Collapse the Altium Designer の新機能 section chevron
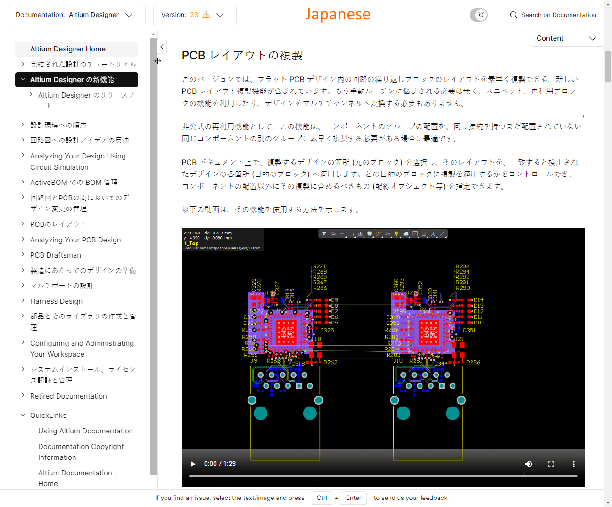 (x=23, y=79)
